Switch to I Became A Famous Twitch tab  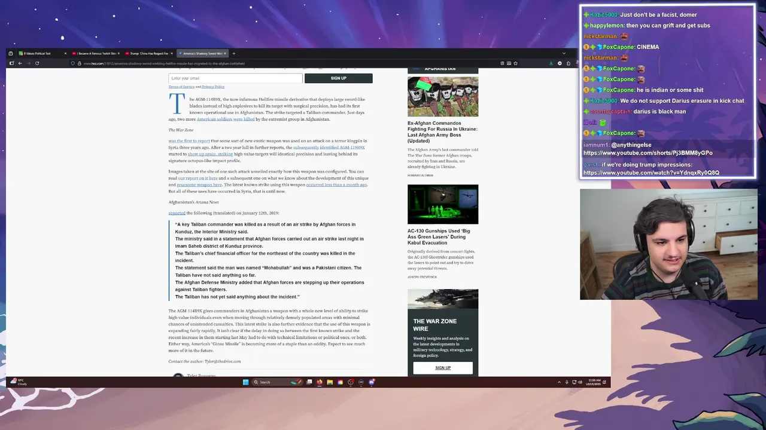[x=96, y=53]
